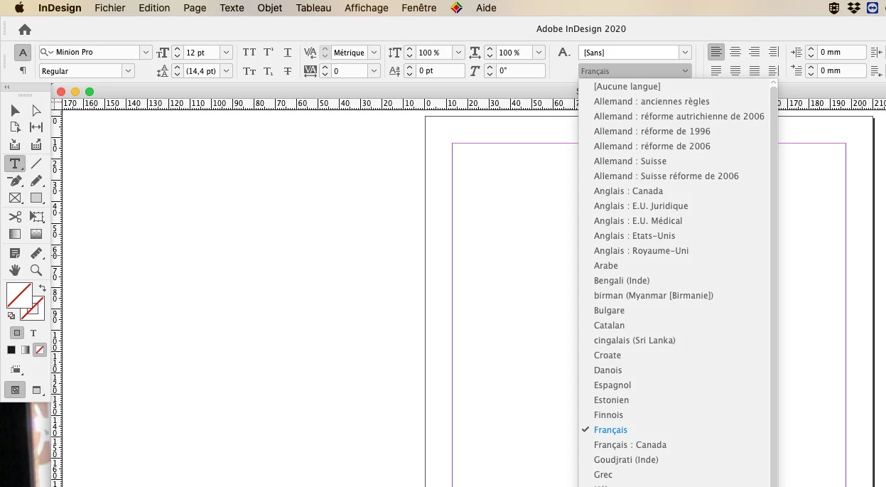
Task: Select the Gradient Feather tool
Action: pos(36,234)
